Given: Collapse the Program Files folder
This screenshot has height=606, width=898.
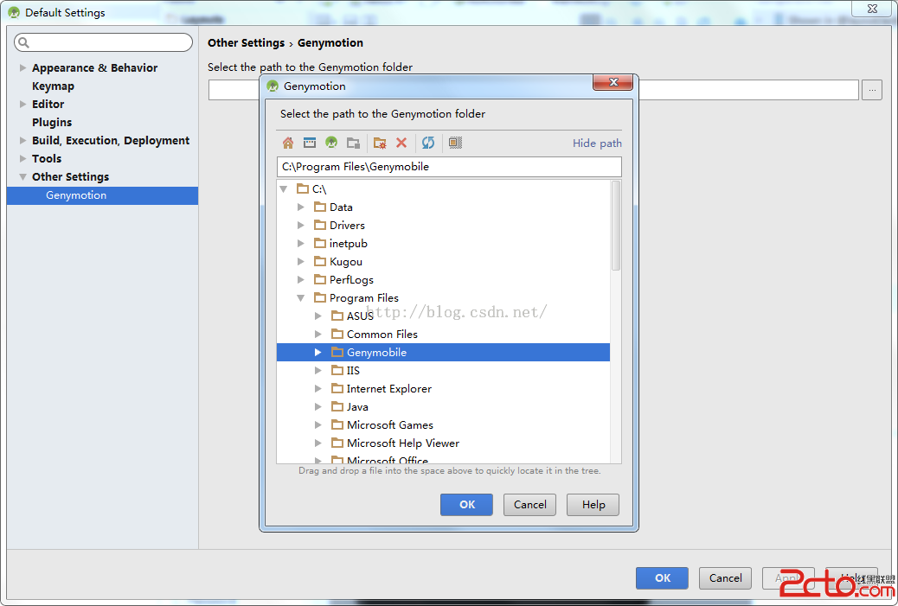Looking at the screenshot, I should pos(301,298).
